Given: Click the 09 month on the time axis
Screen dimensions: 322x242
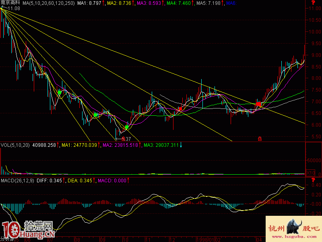Looking at the screenshot, I should (x=103, y=240).
